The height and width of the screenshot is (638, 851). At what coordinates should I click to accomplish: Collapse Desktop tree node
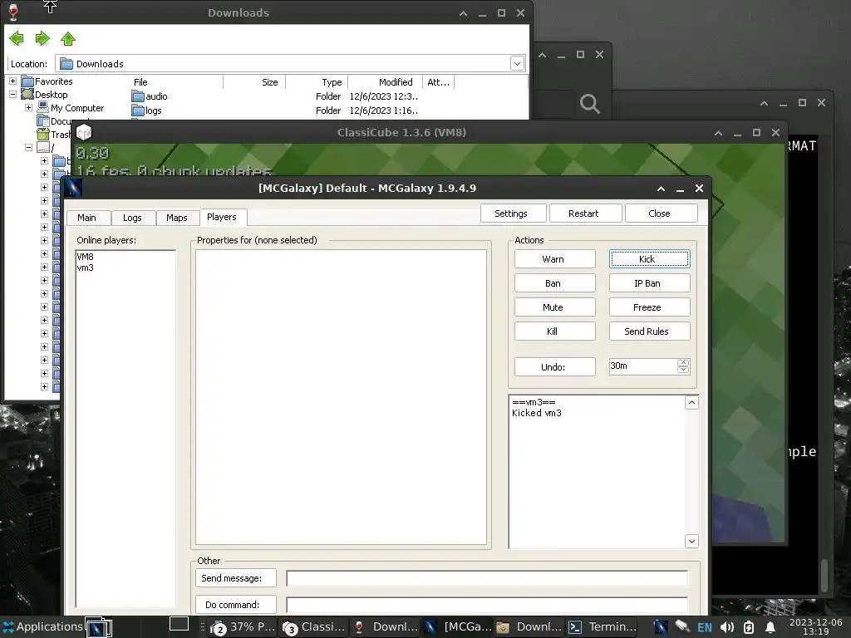coord(12,95)
